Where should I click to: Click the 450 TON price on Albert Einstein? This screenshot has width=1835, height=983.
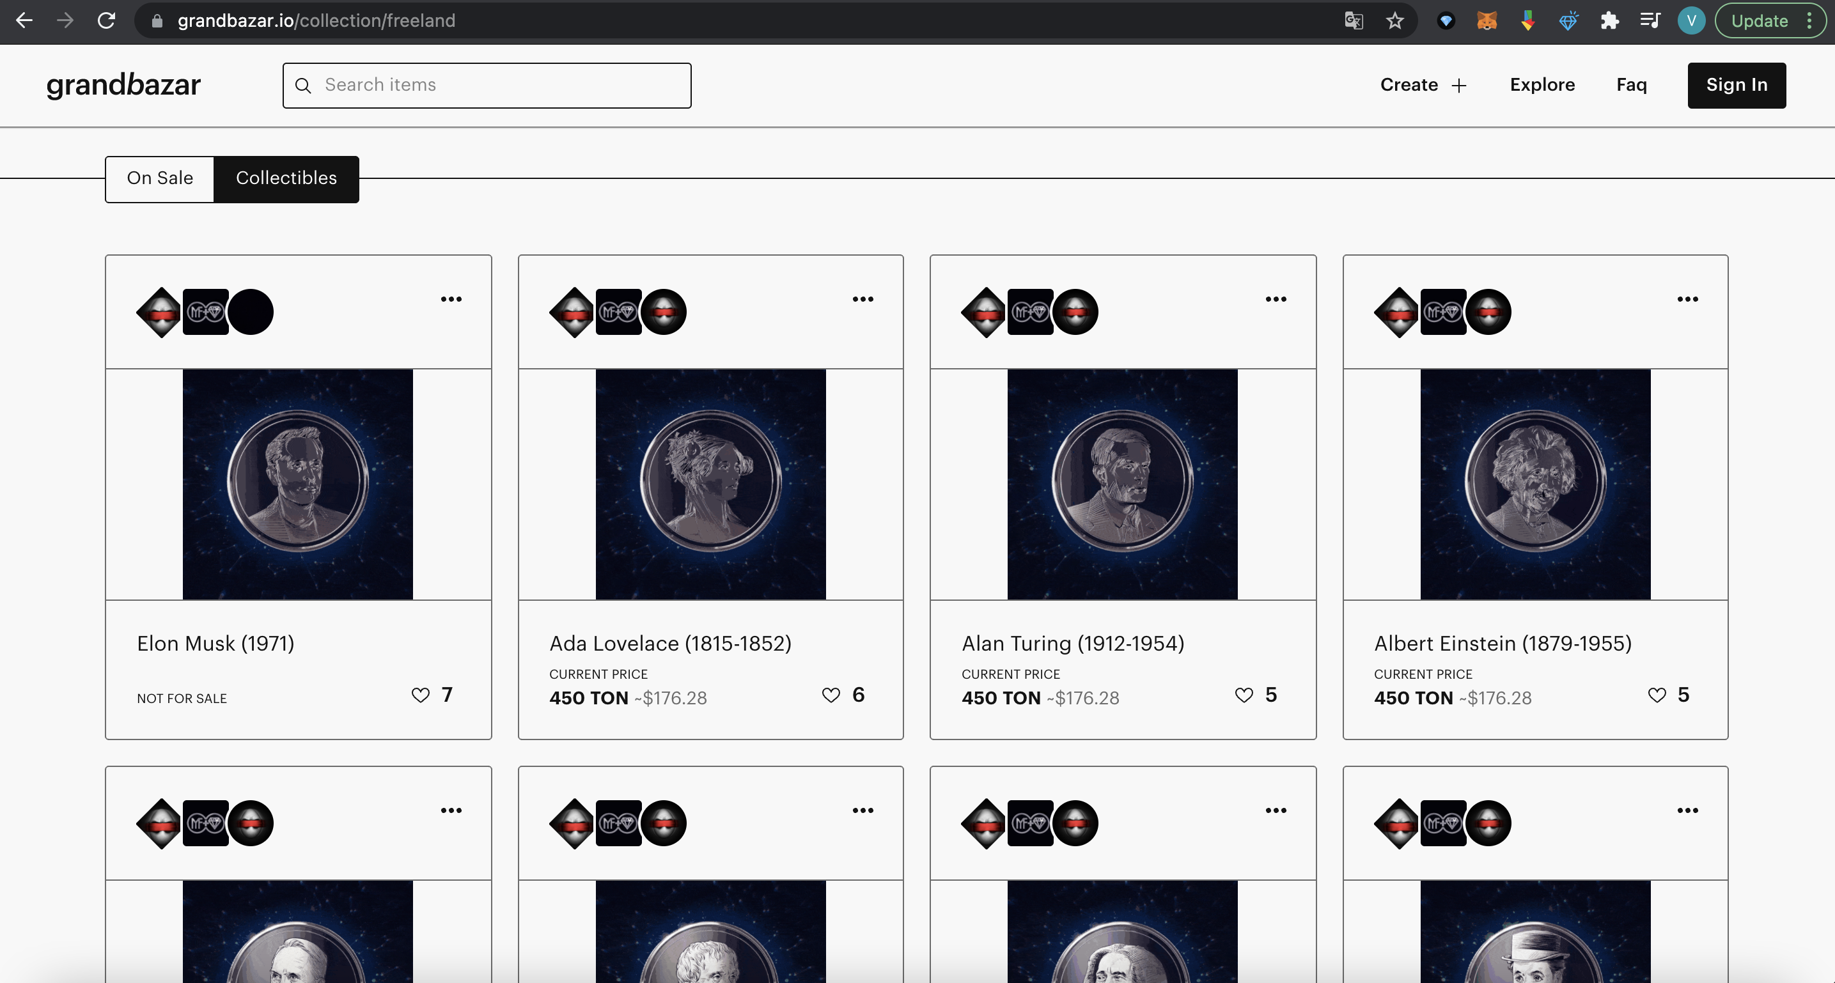[x=1413, y=698]
